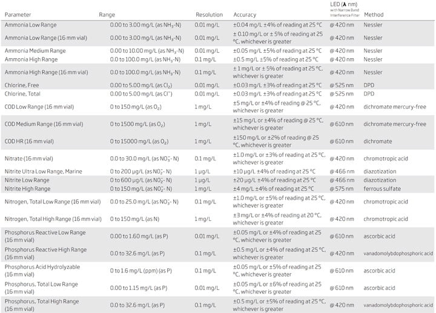Screen dimensions: 436x313
Task: Click the Parameter column header
Action: point(18,15)
